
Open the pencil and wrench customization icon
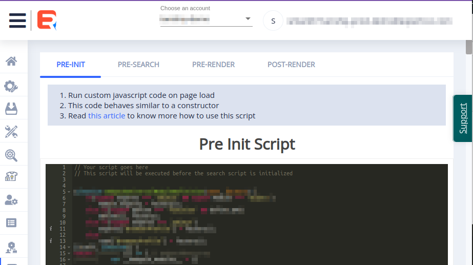point(11,132)
